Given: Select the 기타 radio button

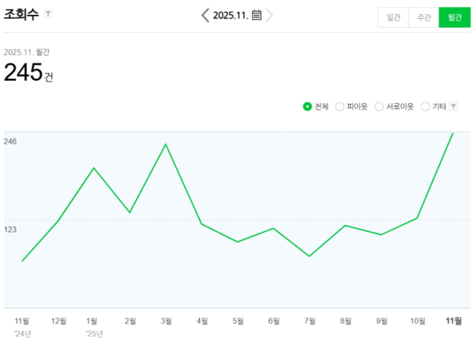Looking at the screenshot, I should 425,106.
